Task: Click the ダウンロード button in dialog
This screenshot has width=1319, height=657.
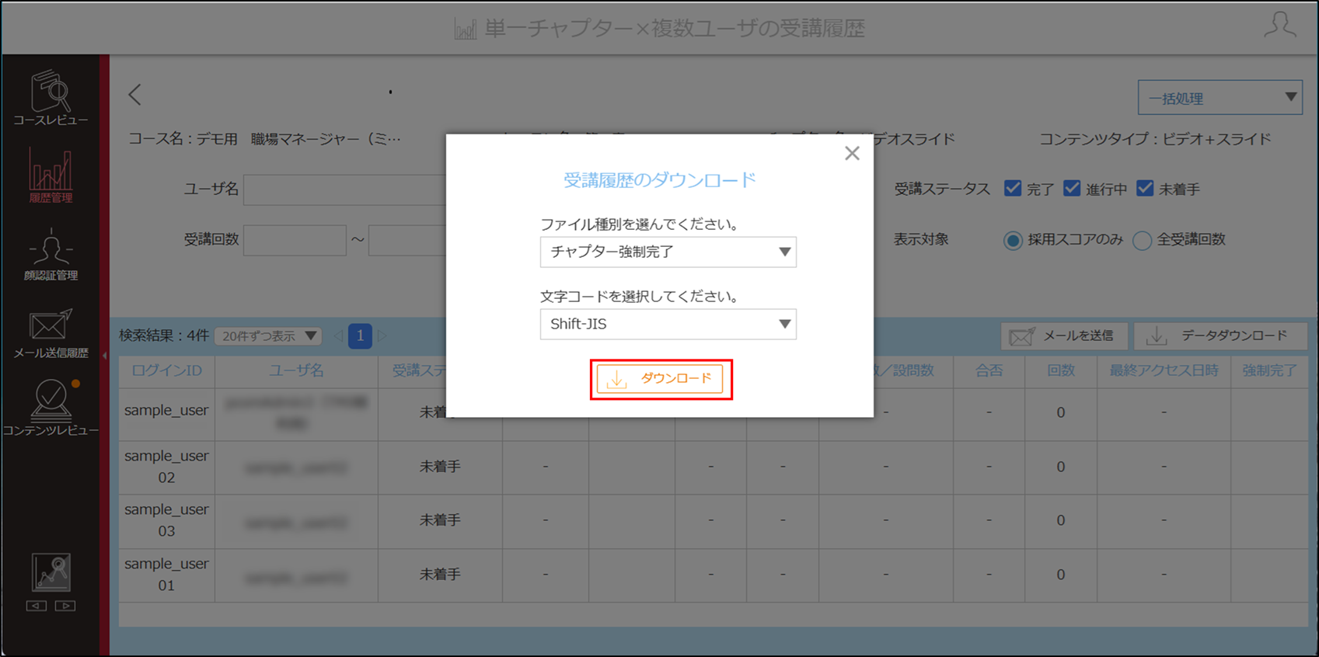Action: pyautogui.click(x=660, y=379)
